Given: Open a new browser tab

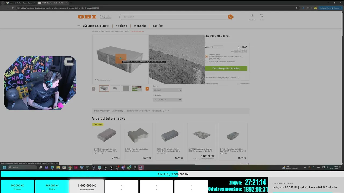Looking at the screenshot, I should click(71, 3).
